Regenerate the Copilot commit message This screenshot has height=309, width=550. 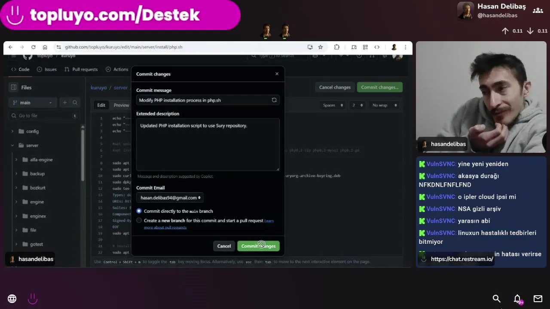pyautogui.click(x=274, y=100)
